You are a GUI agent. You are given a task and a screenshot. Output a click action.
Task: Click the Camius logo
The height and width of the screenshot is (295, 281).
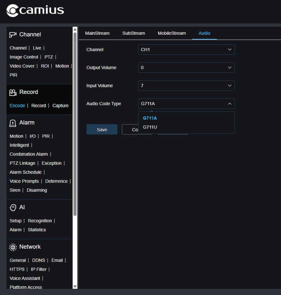point(35,10)
